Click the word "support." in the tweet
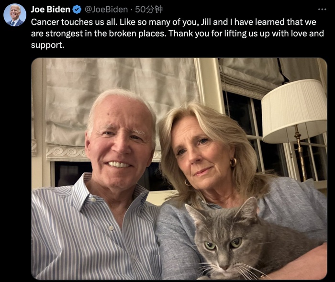 coord(47,45)
